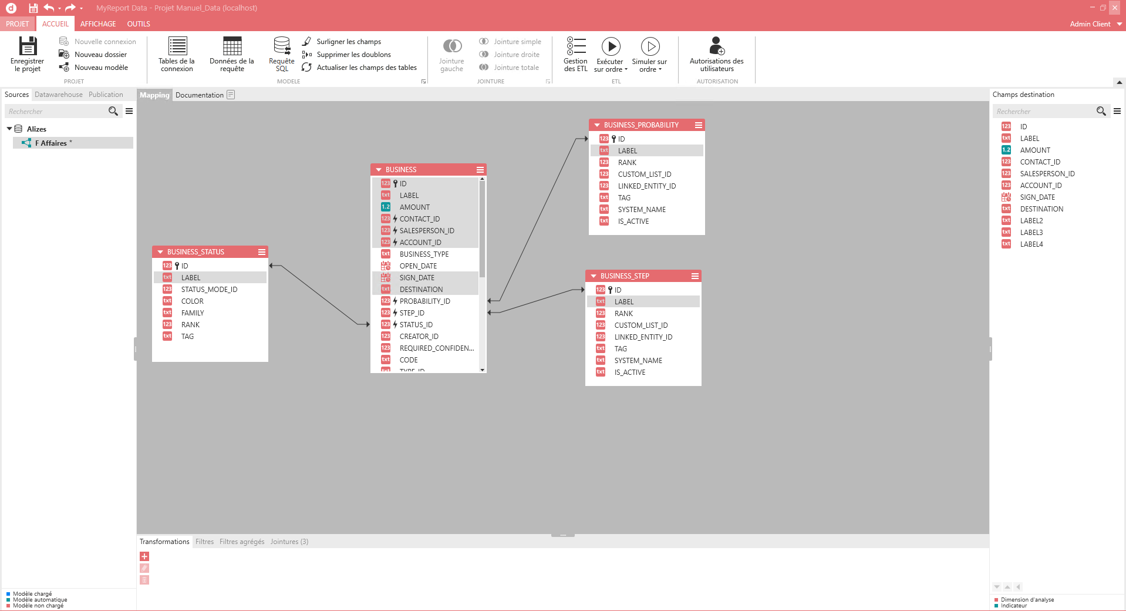
Task: Click Supprimer les doublons
Action: pos(353,55)
